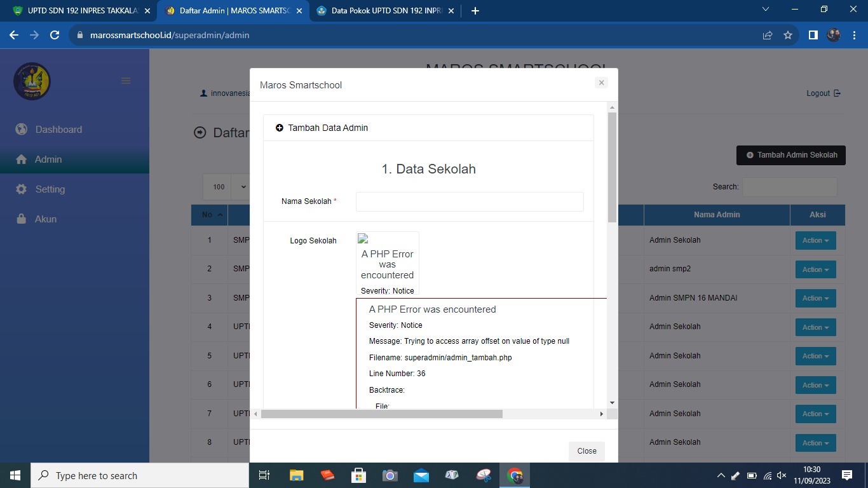Close the Maros Smartschool modal with X

601,83
